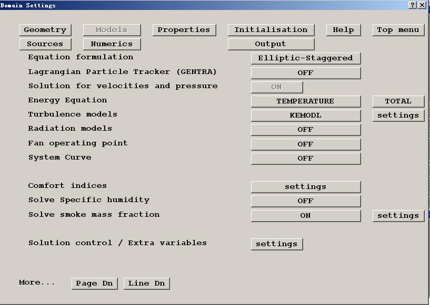The image size is (430, 305).
Task: Toggle System Curve OFF button
Action: tap(305, 159)
